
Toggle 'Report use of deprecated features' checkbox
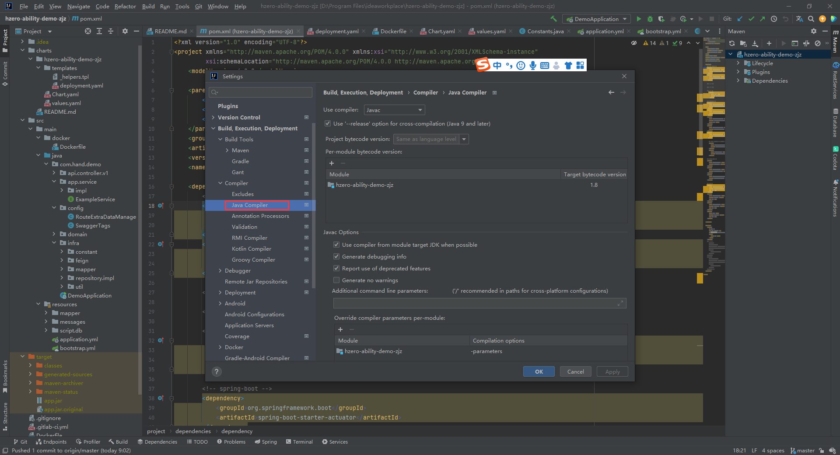point(336,269)
